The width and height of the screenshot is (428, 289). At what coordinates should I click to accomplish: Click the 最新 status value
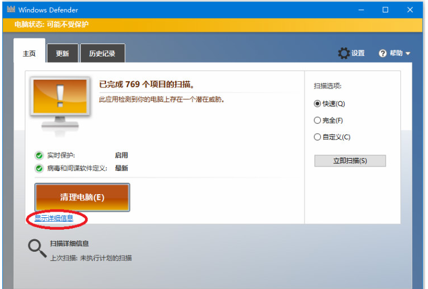tap(121, 168)
